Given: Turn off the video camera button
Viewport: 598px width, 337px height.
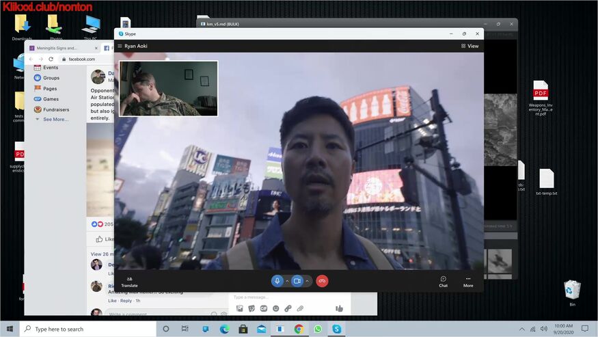Looking at the screenshot, I should (297, 281).
